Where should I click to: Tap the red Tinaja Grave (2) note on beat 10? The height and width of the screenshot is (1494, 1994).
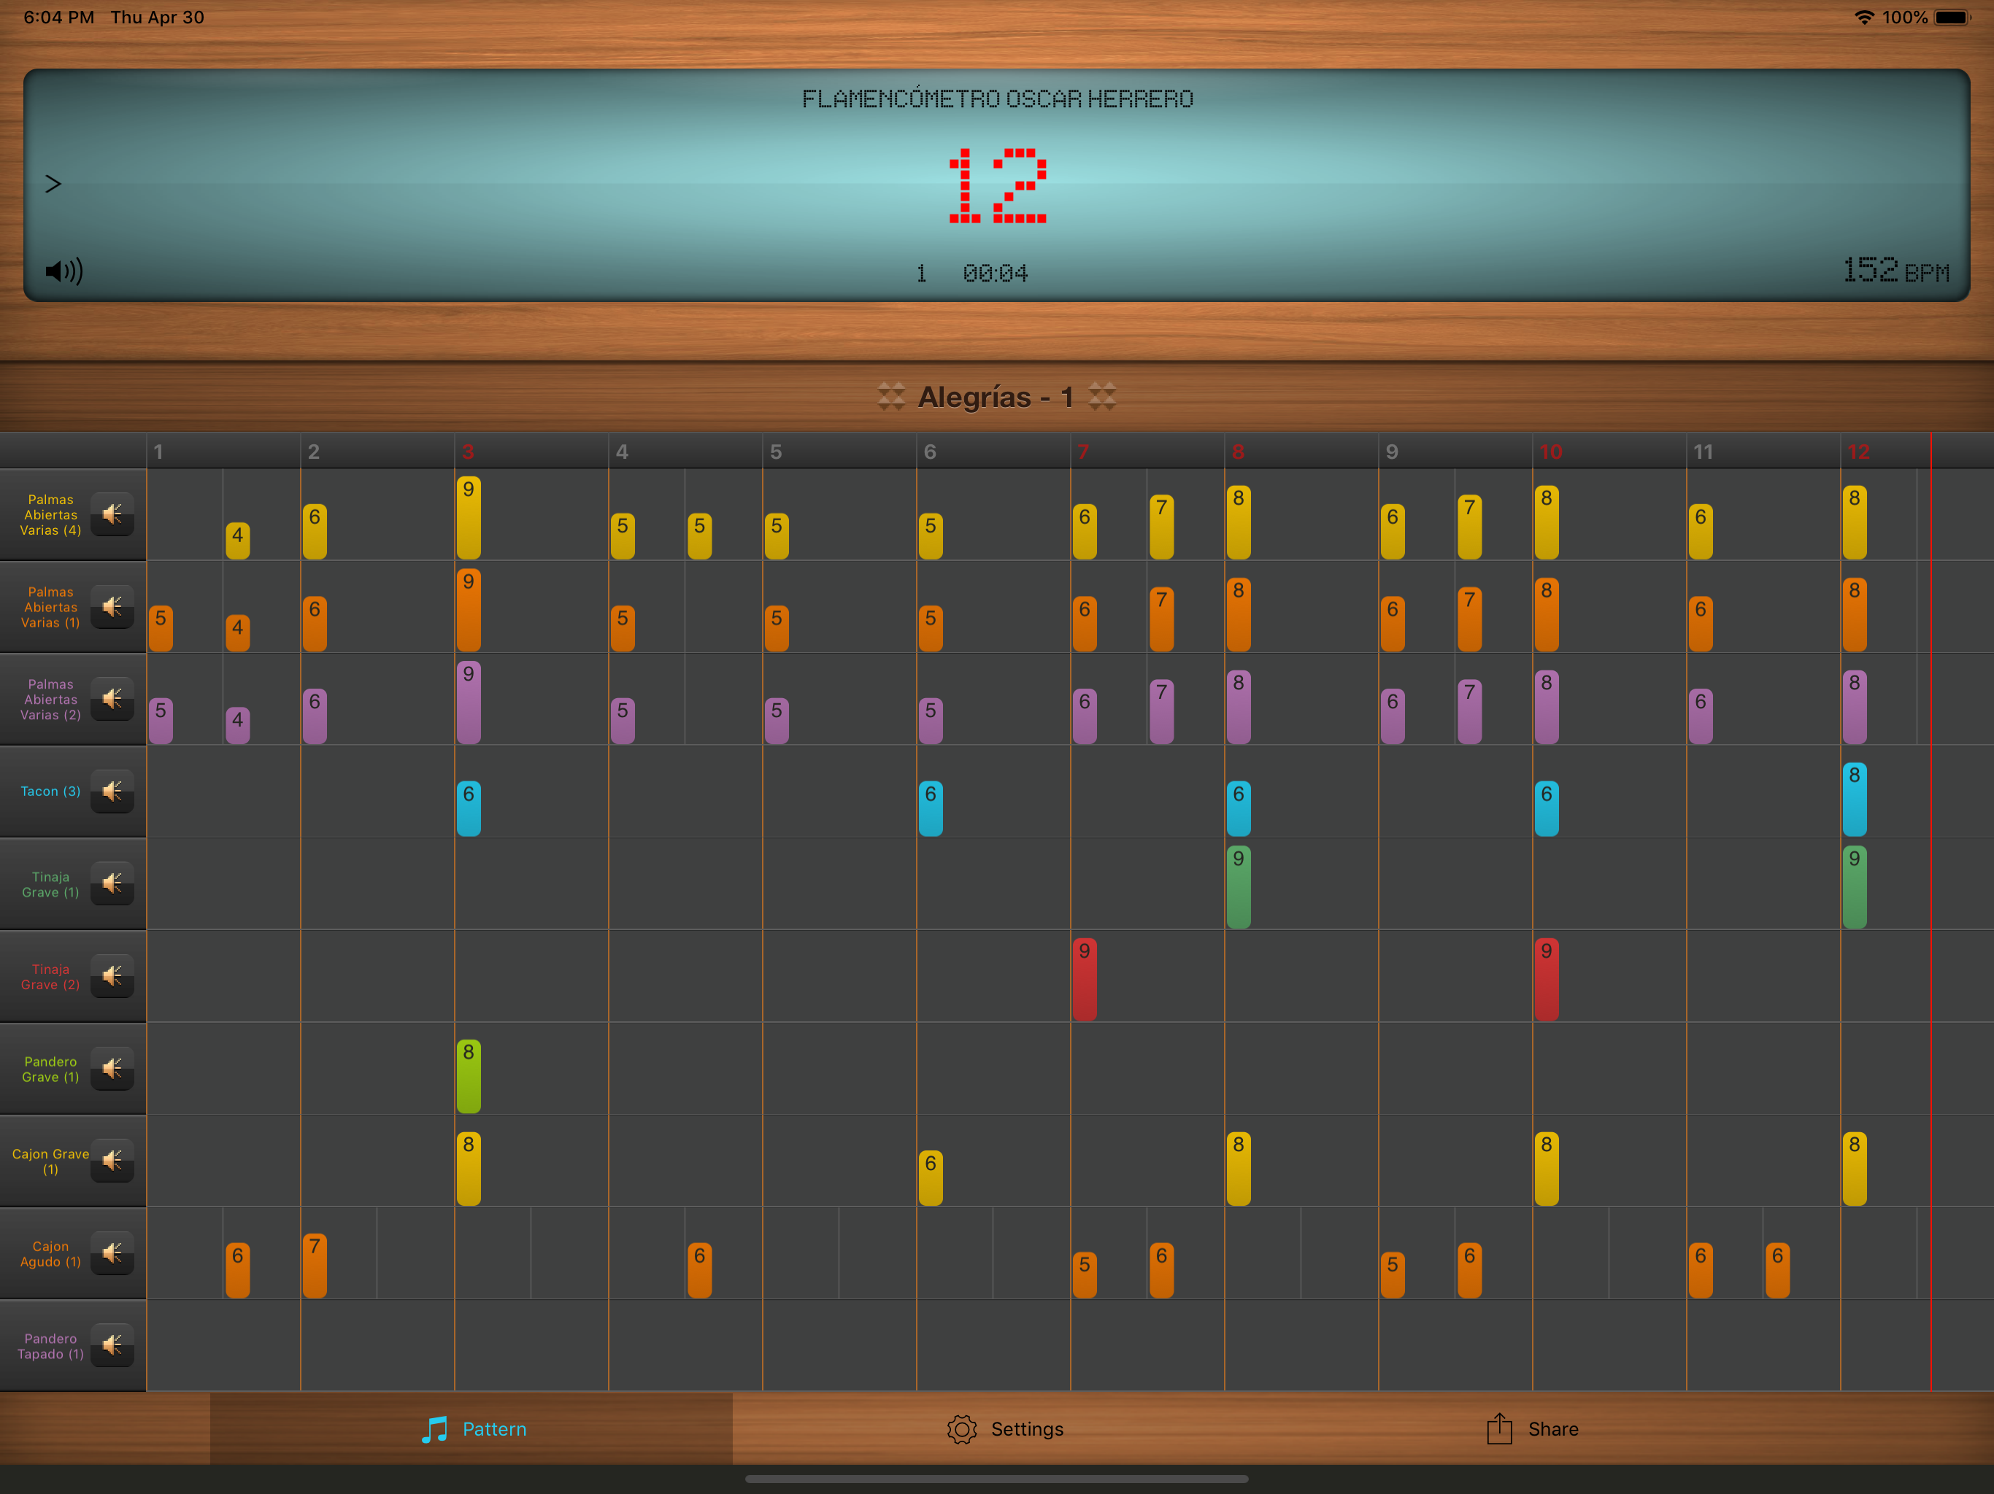[1547, 980]
